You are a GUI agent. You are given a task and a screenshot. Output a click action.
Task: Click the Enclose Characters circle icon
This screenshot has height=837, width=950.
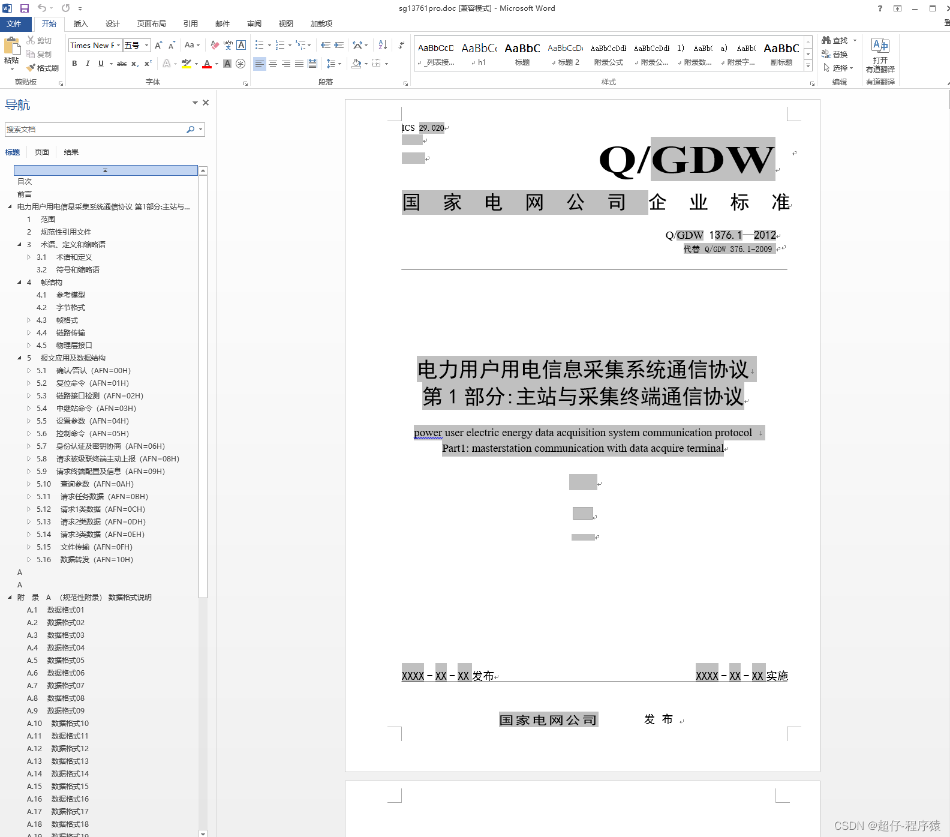coord(240,64)
